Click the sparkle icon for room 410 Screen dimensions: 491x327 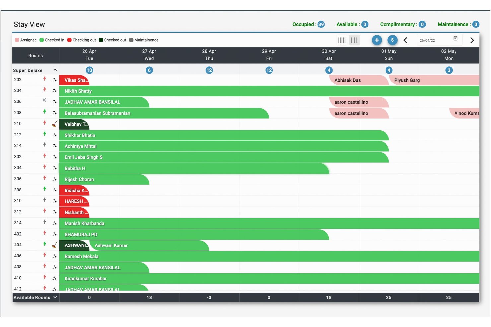pyautogui.click(x=54, y=278)
